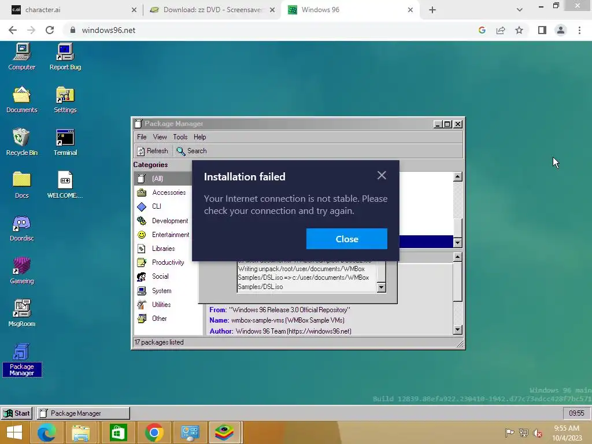Open the Docs folder icon
Screen dimensions: 592x444
(21, 185)
